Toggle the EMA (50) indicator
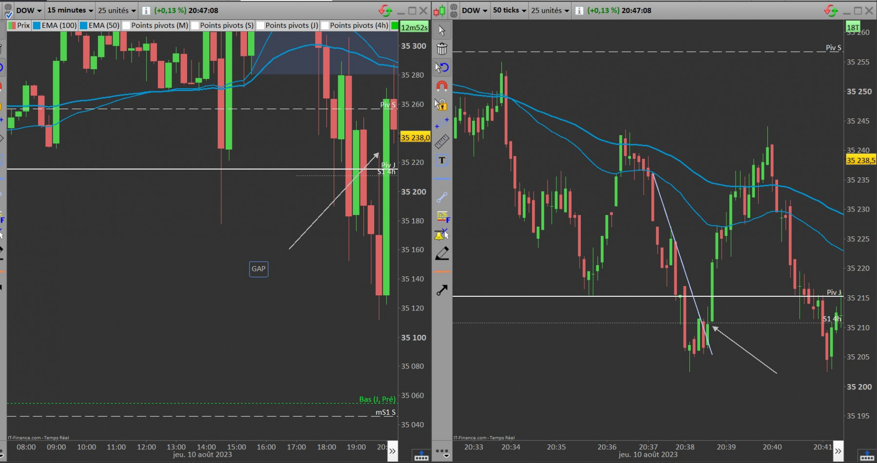The width and height of the screenshot is (877, 463). coord(100,25)
